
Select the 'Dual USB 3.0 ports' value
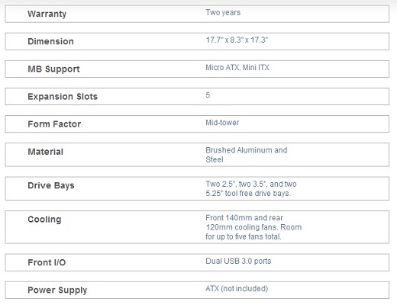point(238,261)
